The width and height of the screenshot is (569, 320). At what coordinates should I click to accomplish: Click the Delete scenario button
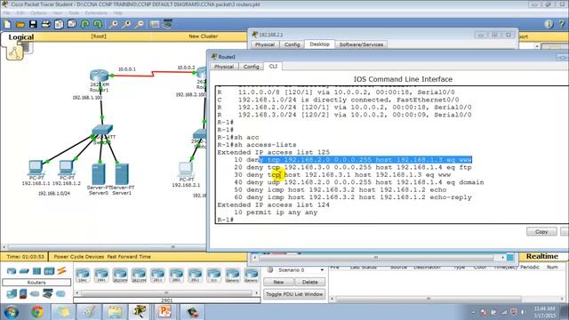(x=310, y=282)
